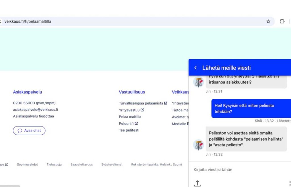
Task: Go back using the chat header arrow
Action: click(196, 68)
